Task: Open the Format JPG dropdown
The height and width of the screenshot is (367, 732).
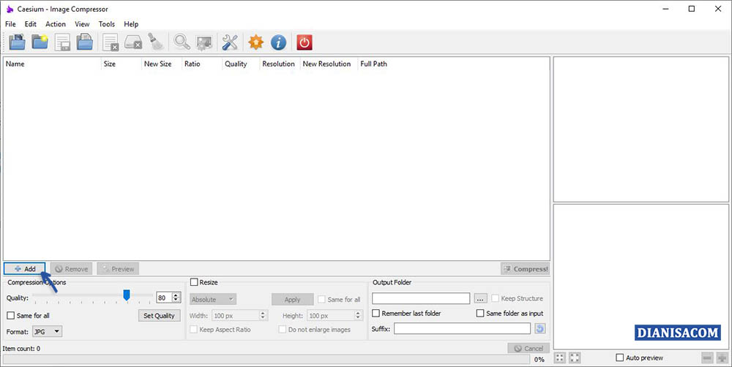Action: pyautogui.click(x=47, y=332)
